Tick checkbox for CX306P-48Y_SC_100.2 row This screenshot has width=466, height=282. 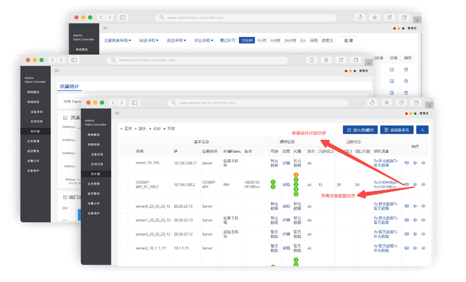[127, 184]
